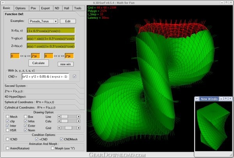This screenshot has width=234, height=158.
Task: Toggle the CNDMesh checkbox
Action: point(62,139)
